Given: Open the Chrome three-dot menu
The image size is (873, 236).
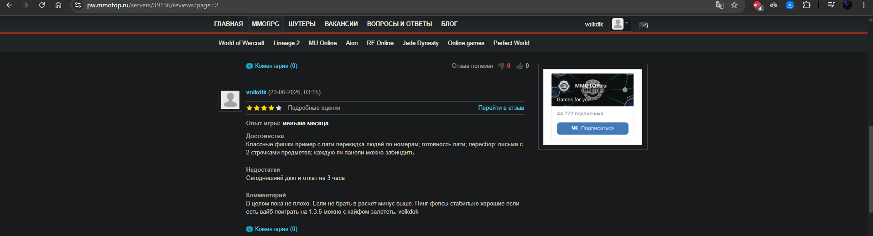Looking at the screenshot, I should [x=864, y=5].
